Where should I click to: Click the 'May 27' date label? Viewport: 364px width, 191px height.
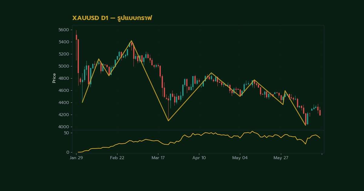point(281,158)
